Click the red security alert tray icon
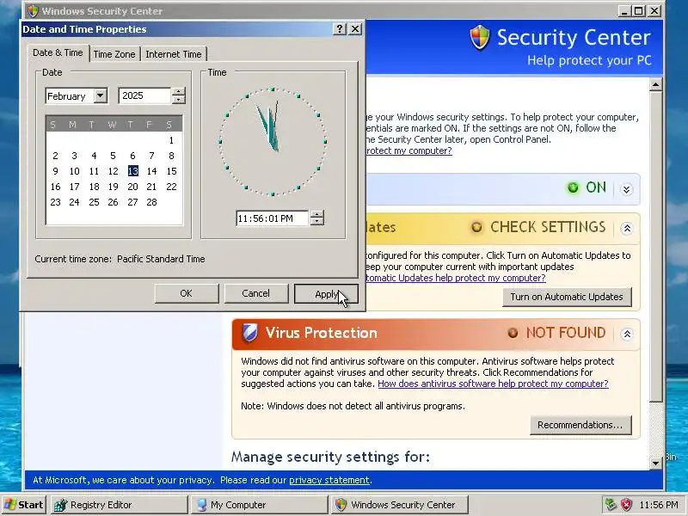688x516 pixels. click(626, 504)
